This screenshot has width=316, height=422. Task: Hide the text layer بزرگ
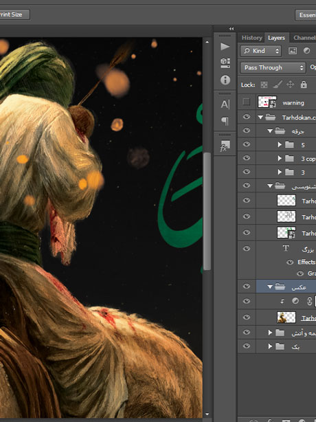tap(247, 248)
